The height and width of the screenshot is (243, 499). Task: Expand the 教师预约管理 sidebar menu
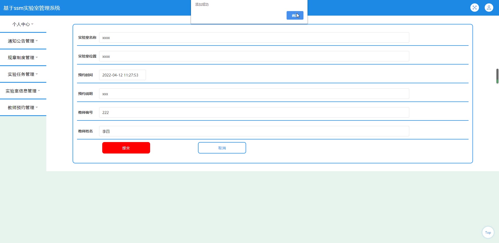click(23, 107)
